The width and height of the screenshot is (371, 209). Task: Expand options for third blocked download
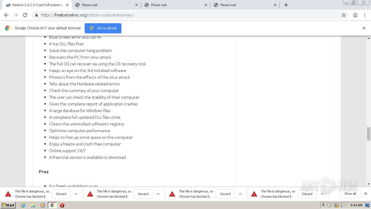240,194
